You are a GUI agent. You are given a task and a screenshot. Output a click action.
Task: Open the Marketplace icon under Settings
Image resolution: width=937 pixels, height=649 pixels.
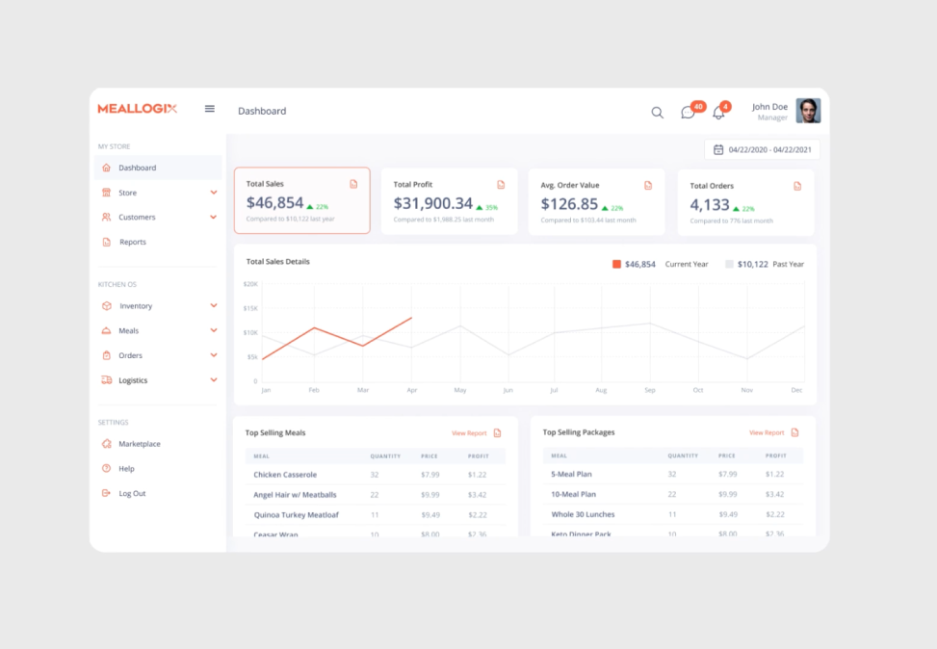106,444
